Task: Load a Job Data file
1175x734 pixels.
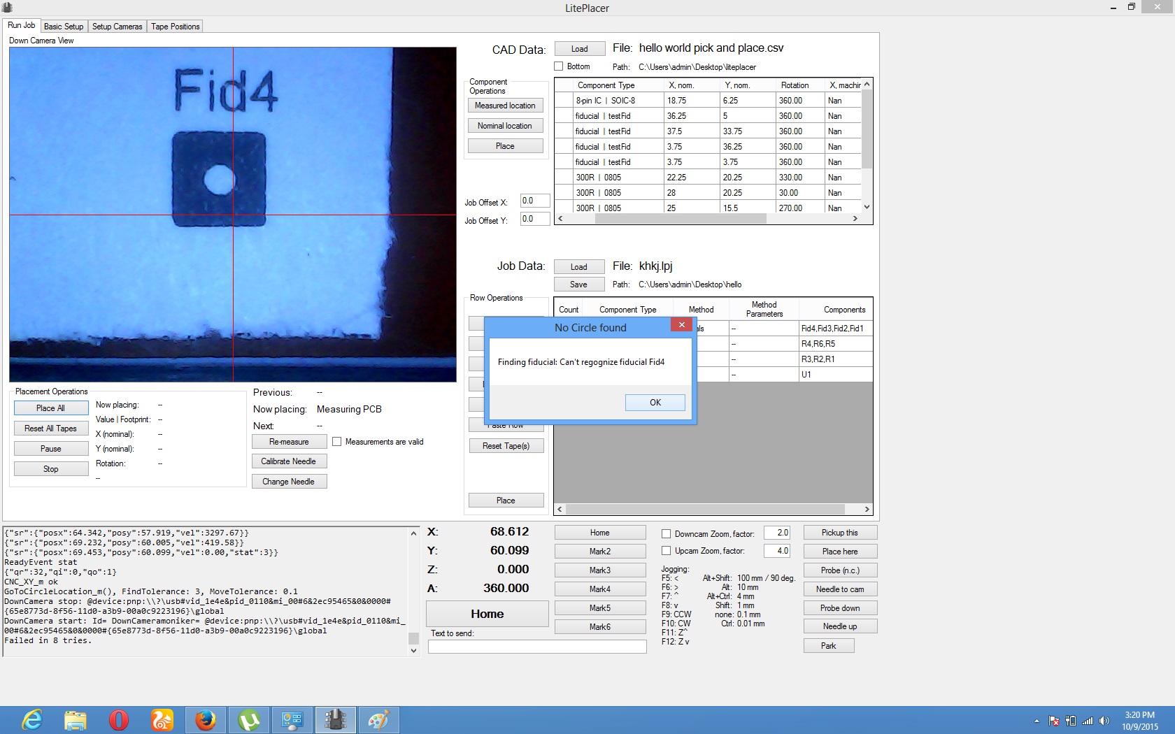Action: (x=578, y=267)
